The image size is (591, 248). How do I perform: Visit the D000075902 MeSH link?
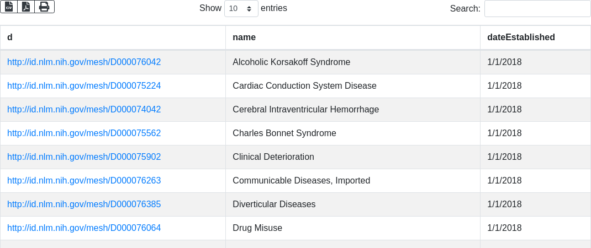84,157
